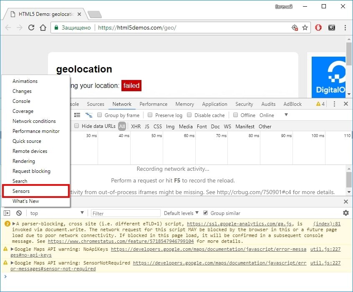Select Network conditions menu entry
353x292 pixels.
point(36,121)
